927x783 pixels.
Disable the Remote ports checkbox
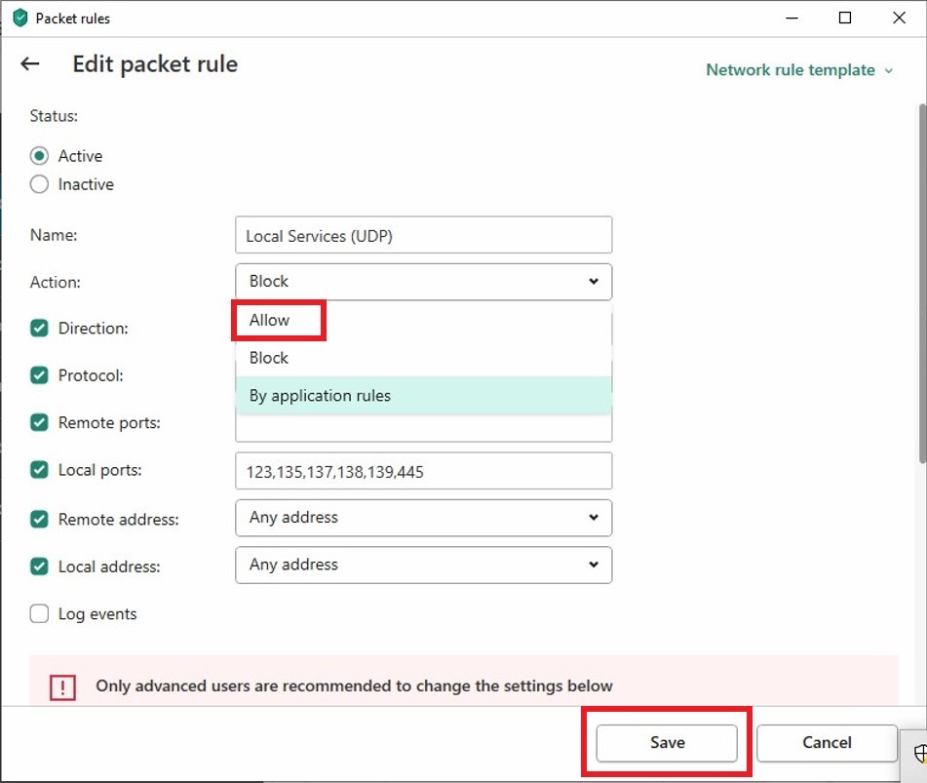click(x=40, y=423)
